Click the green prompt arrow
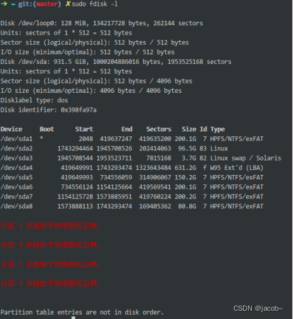The image size is (293, 319). pyautogui.click(x=4, y=4)
